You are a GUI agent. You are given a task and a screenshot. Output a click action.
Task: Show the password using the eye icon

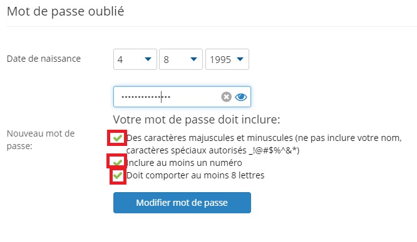(x=241, y=97)
